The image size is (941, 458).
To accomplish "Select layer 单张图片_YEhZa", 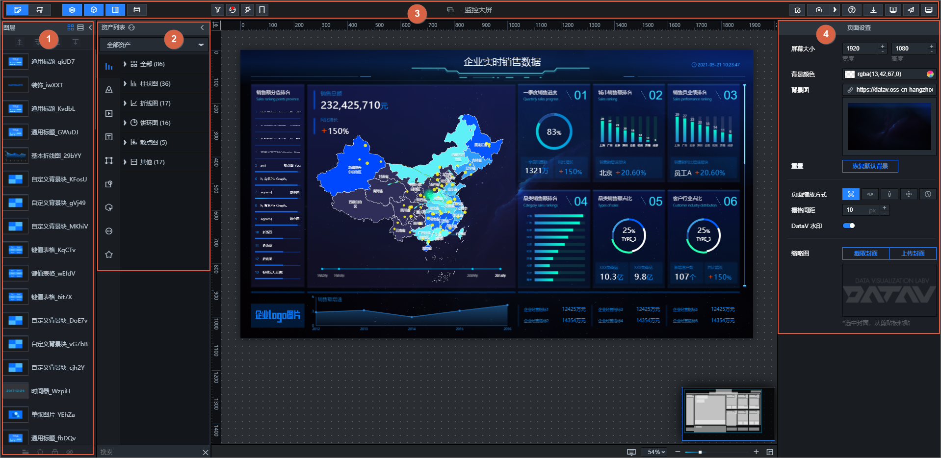I will [48, 414].
